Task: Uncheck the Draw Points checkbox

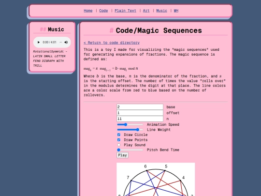Action: pos(119,140)
